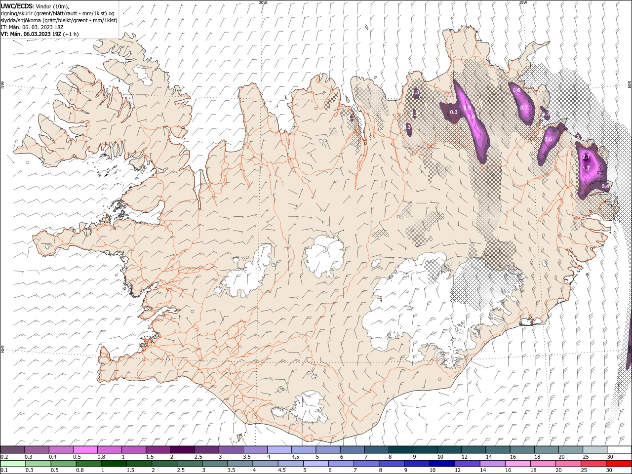Click the 20W longitude label
Viewport: 632px width, 474px height.
(x=263, y=2)
